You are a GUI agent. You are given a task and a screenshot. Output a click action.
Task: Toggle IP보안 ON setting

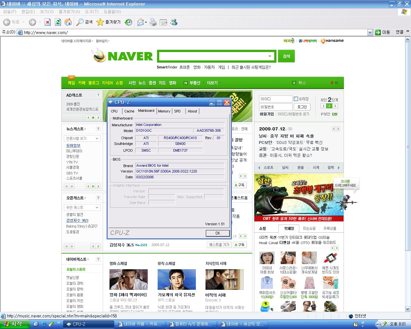(335, 114)
